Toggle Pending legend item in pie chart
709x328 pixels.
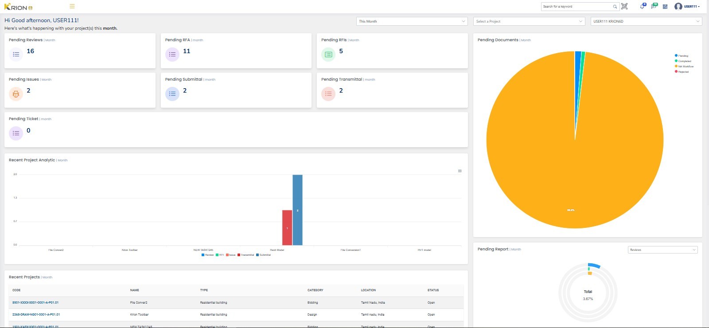coord(683,56)
